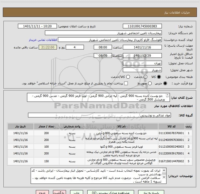The height and width of the screenshot is (194, 200).
Task: Click item name جو پوست کنده بسته سلفونی
Action: [x=122, y=133]
